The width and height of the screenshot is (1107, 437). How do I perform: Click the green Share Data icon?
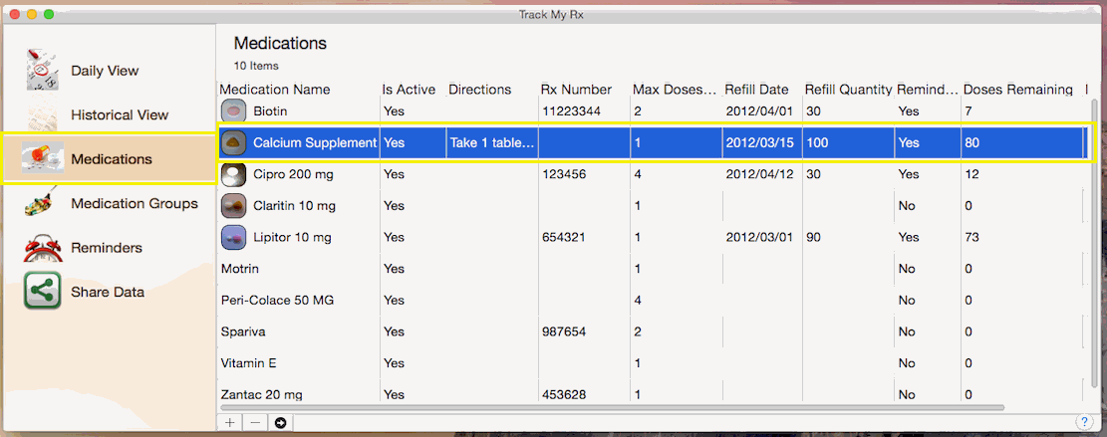43,292
